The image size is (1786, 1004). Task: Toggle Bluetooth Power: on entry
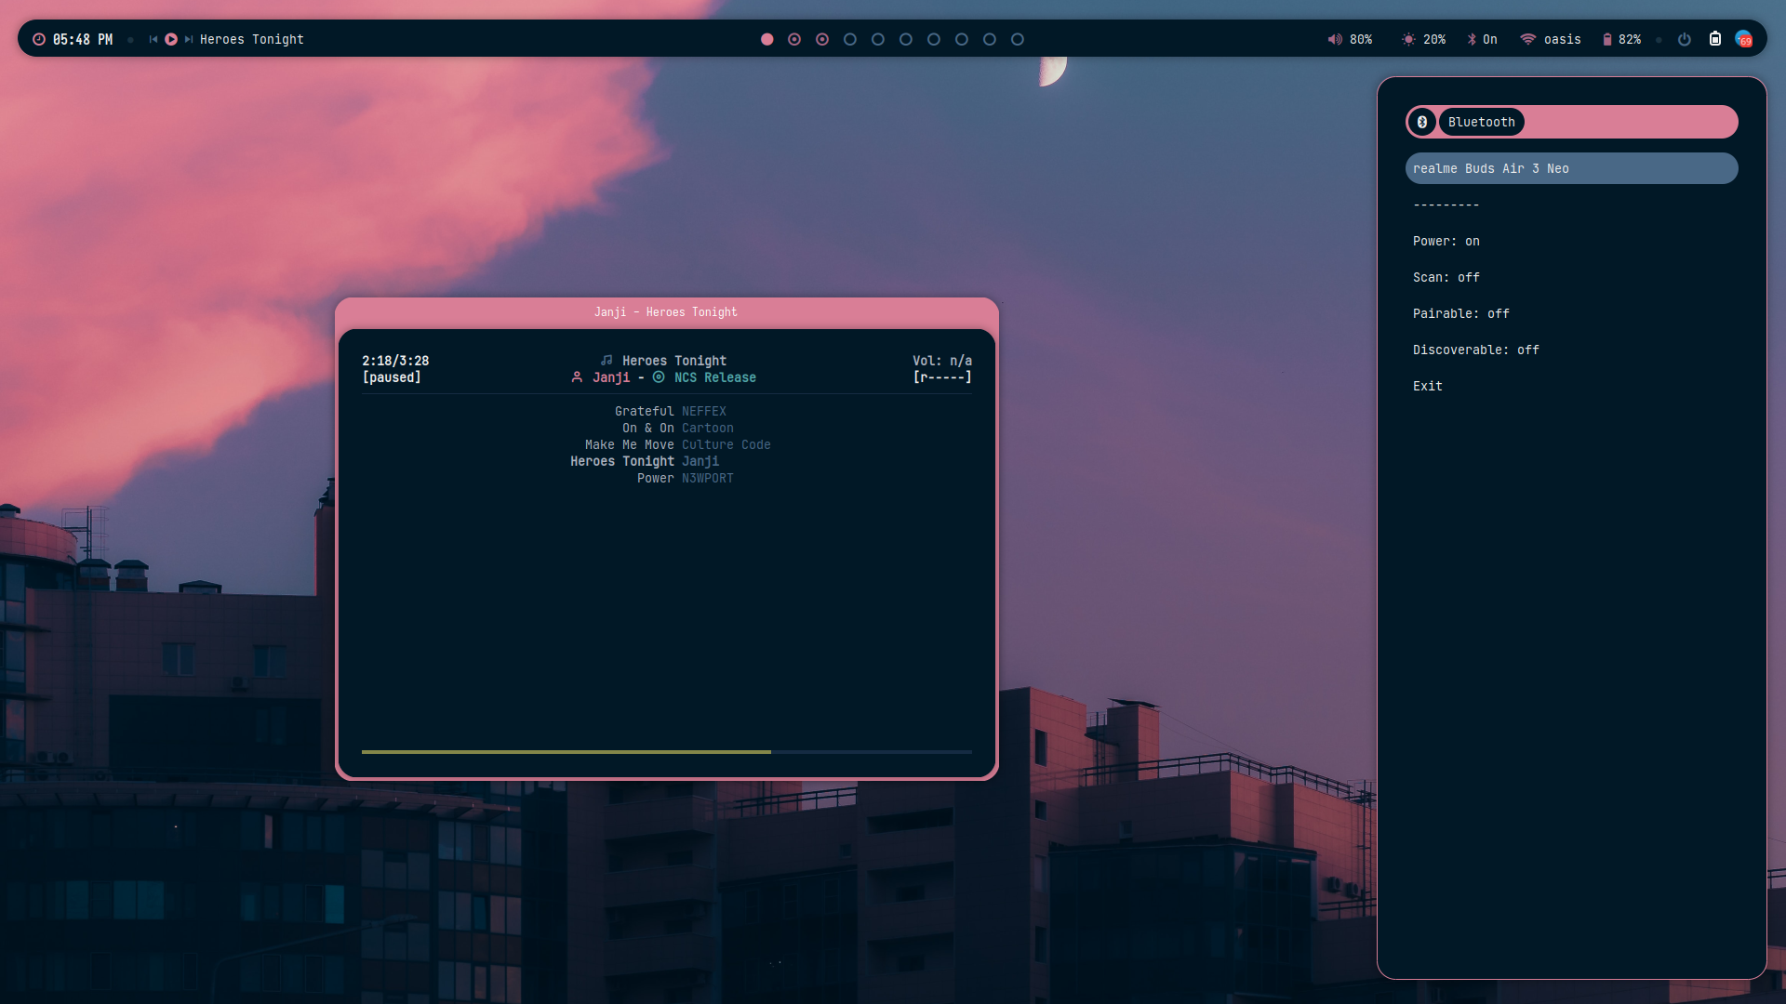[x=1446, y=241]
